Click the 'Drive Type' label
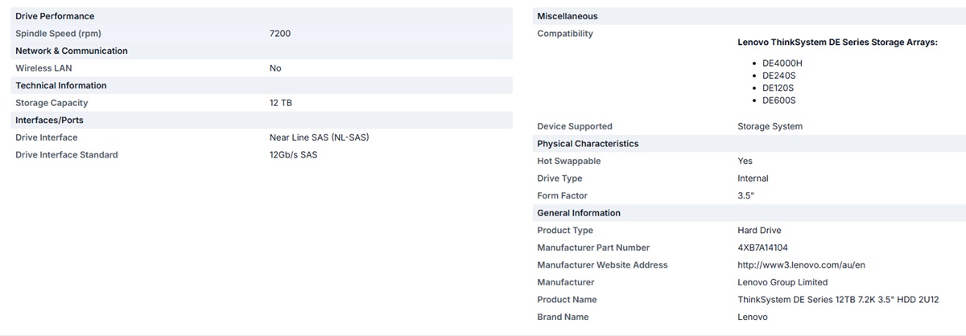This screenshot has height=336, width=966. [x=559, y=178]
